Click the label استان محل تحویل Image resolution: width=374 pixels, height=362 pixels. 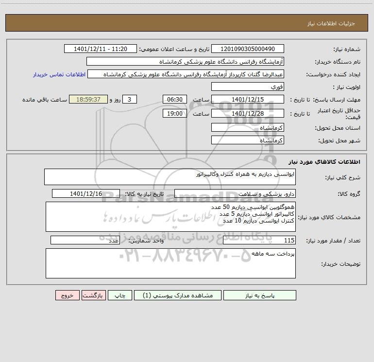click(338, 128)
